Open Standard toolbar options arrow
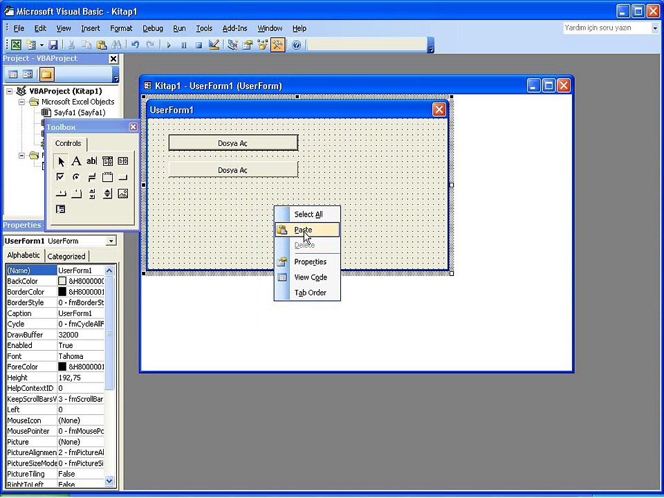 (x=431, y=46)
